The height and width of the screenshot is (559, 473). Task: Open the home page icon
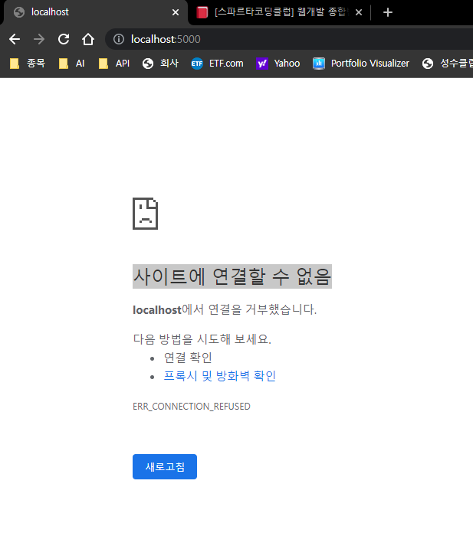(x=88, y=39)
